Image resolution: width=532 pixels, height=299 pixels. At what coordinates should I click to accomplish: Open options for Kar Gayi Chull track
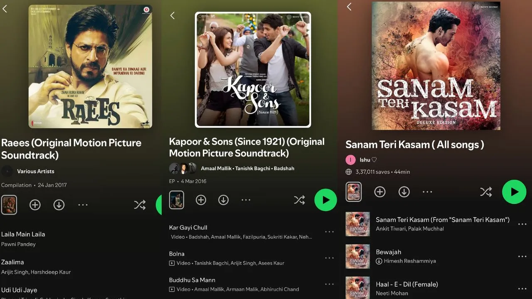[329, 232]
